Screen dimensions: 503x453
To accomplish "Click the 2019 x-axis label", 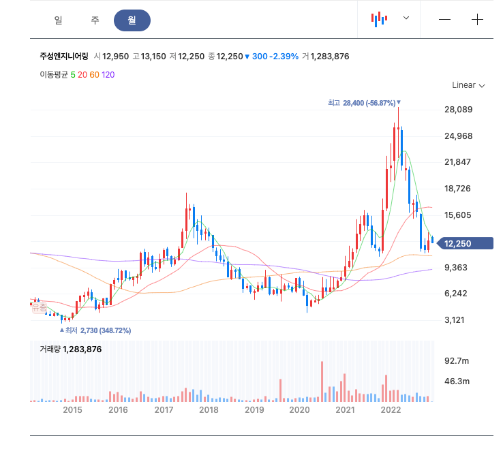I will point(254,409).
